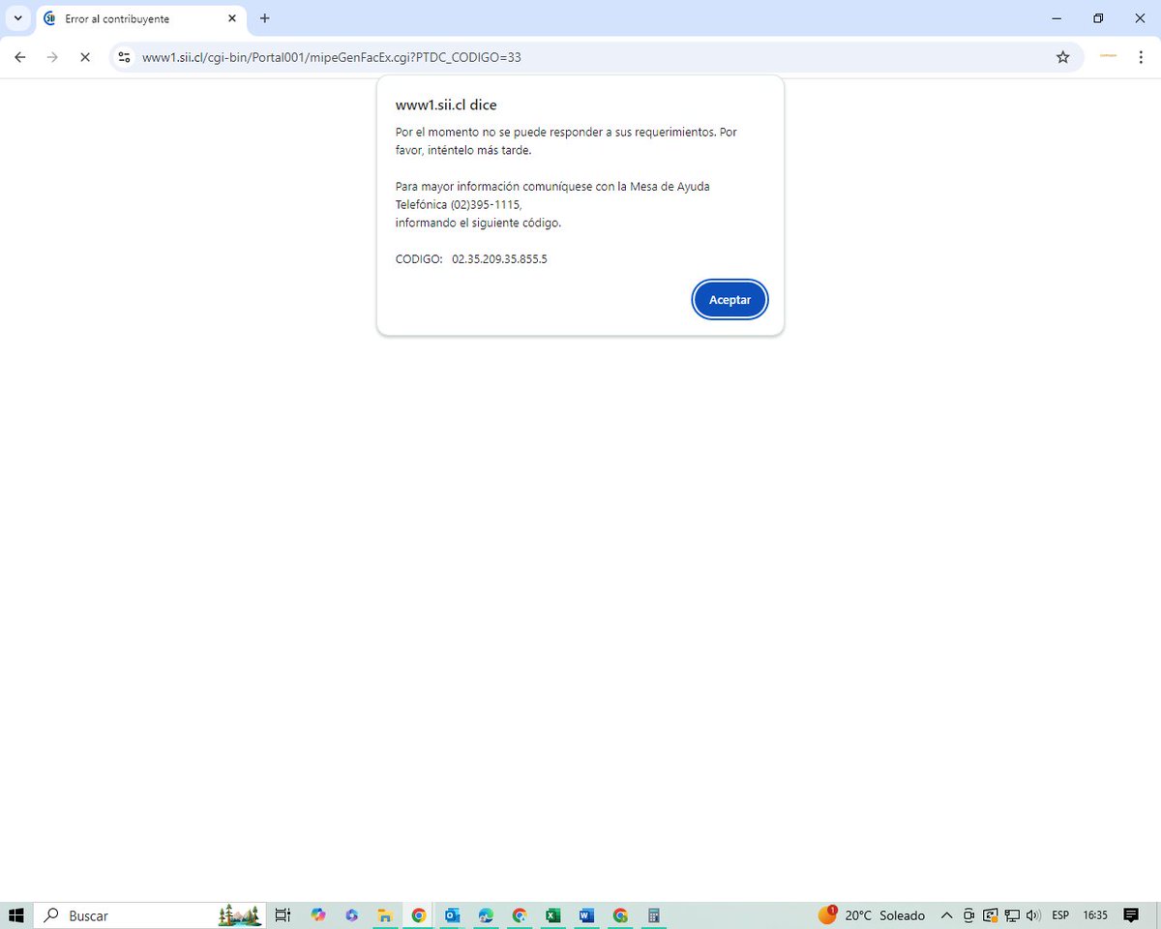Click the Buscar taskbar search box
Viewport: 1161px width, 929px height.
(x=150, y=914)
